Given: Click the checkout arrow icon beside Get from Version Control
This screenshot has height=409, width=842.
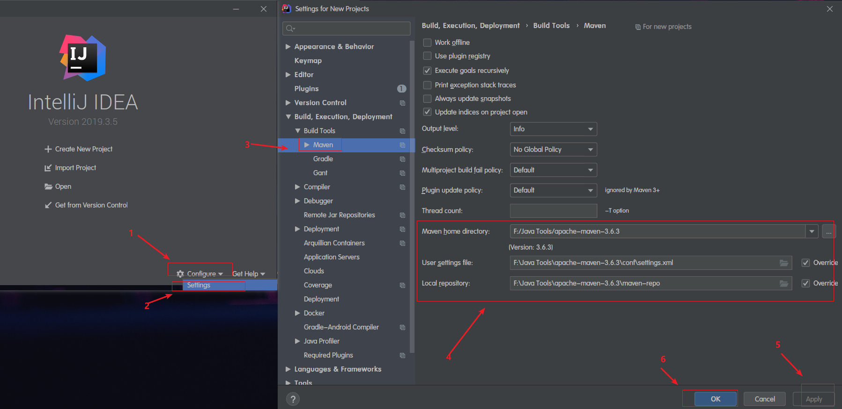Looking at the screenshot, I should pyautogui.click(x=48, y=205).
